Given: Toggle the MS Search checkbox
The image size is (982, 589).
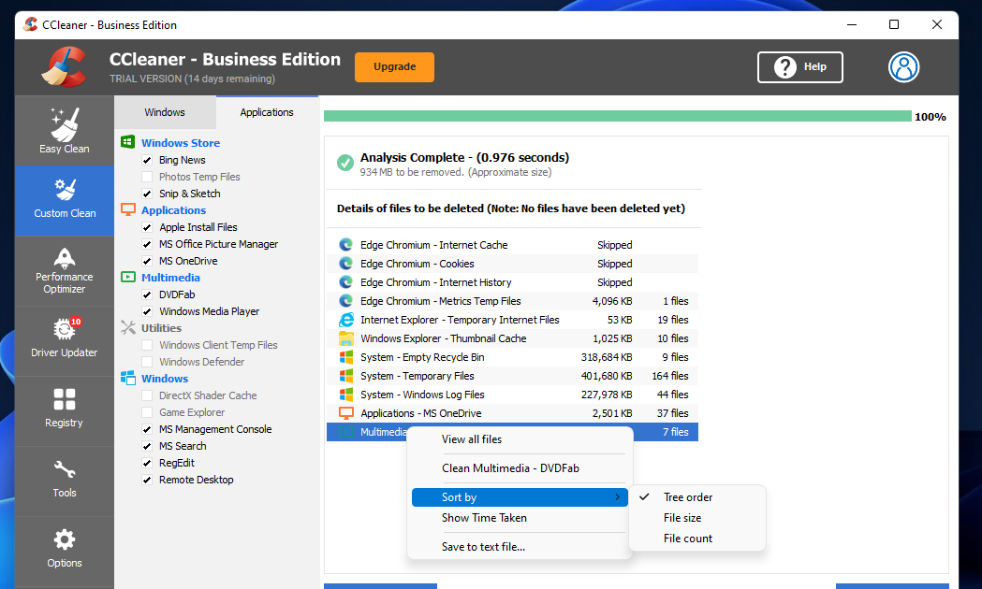Looking at the screenshot, I should click(x=147, y=447).
